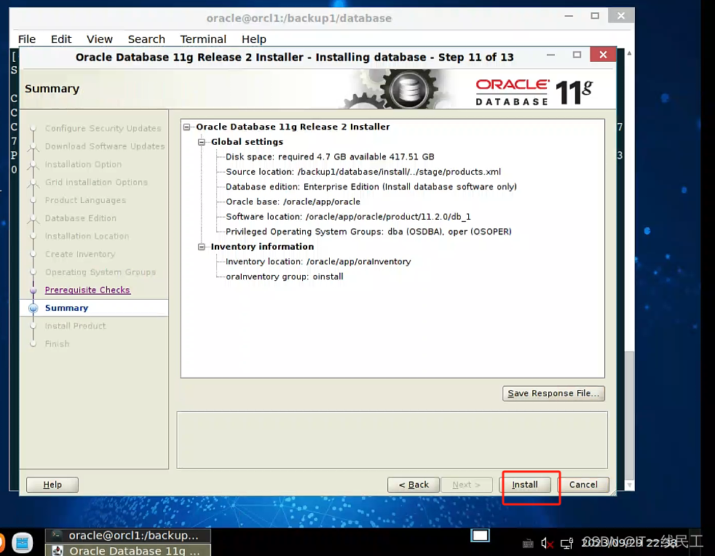Screen dimensions: 715x556
Task: Click the installer Help button
Action: 52,485
